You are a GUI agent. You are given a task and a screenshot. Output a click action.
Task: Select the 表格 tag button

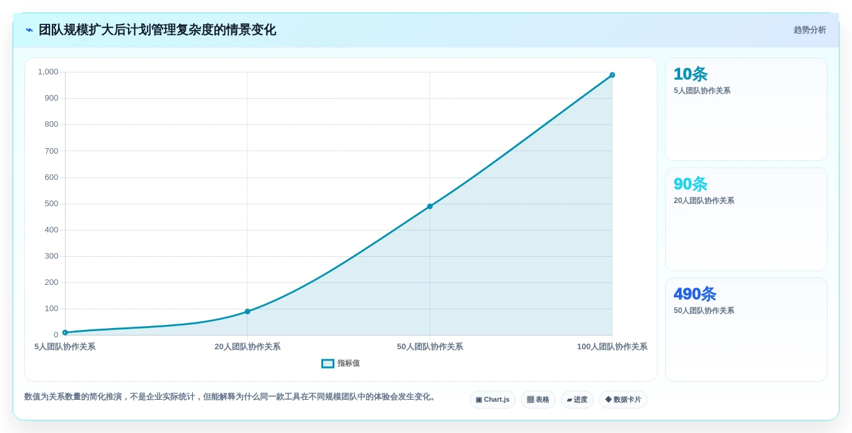(x=538, y=400)
